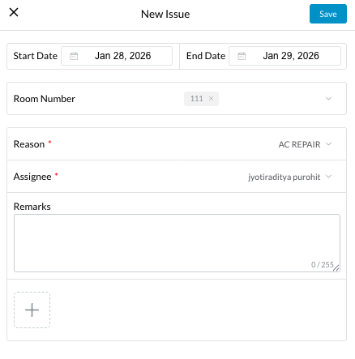Expand the Room Number dropdown chevron
Image resolution: width=355 pixels, height=359 pixels.
tap(328, 99)
